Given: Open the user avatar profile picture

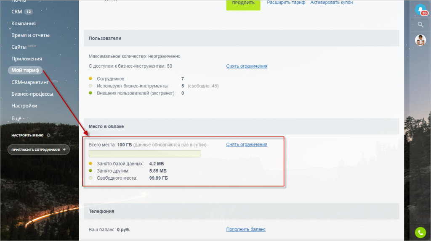Looking at the screenshot, I should click(420, 40).
